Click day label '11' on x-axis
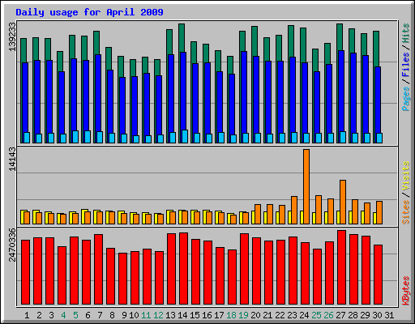 [146, 315]
